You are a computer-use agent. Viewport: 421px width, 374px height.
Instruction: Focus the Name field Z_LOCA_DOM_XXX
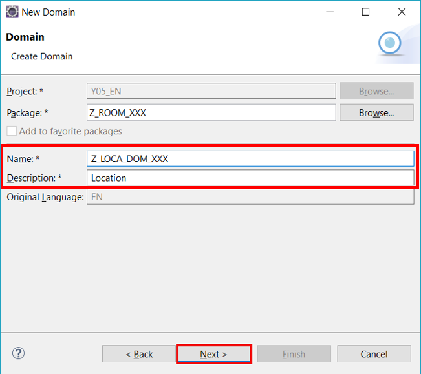[250, 159]
